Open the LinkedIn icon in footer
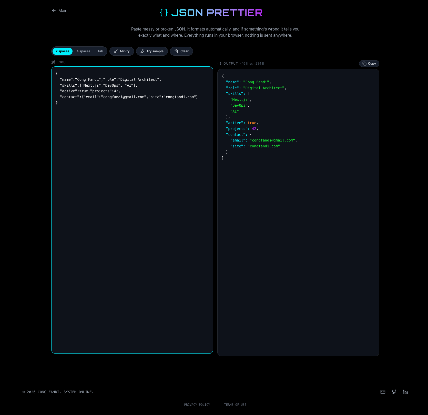The width and height of the screenshot is (428, 415). click(x=405, y=392)
